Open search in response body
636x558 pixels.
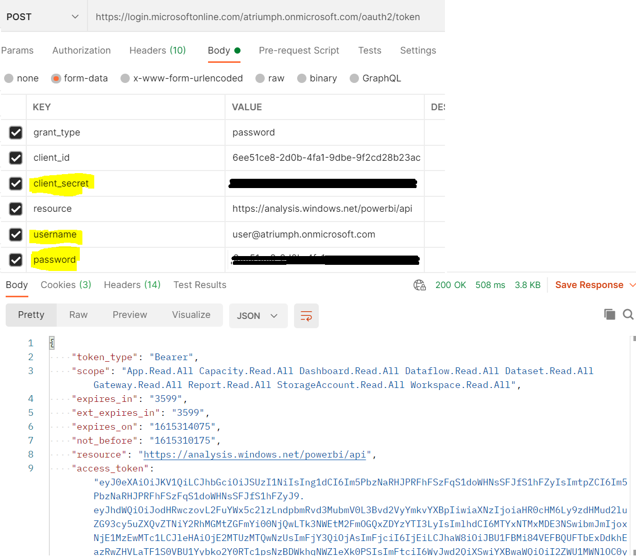(628, 314)
